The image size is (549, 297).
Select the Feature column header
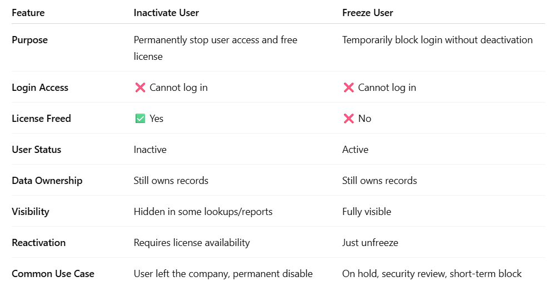pos(28,12)
